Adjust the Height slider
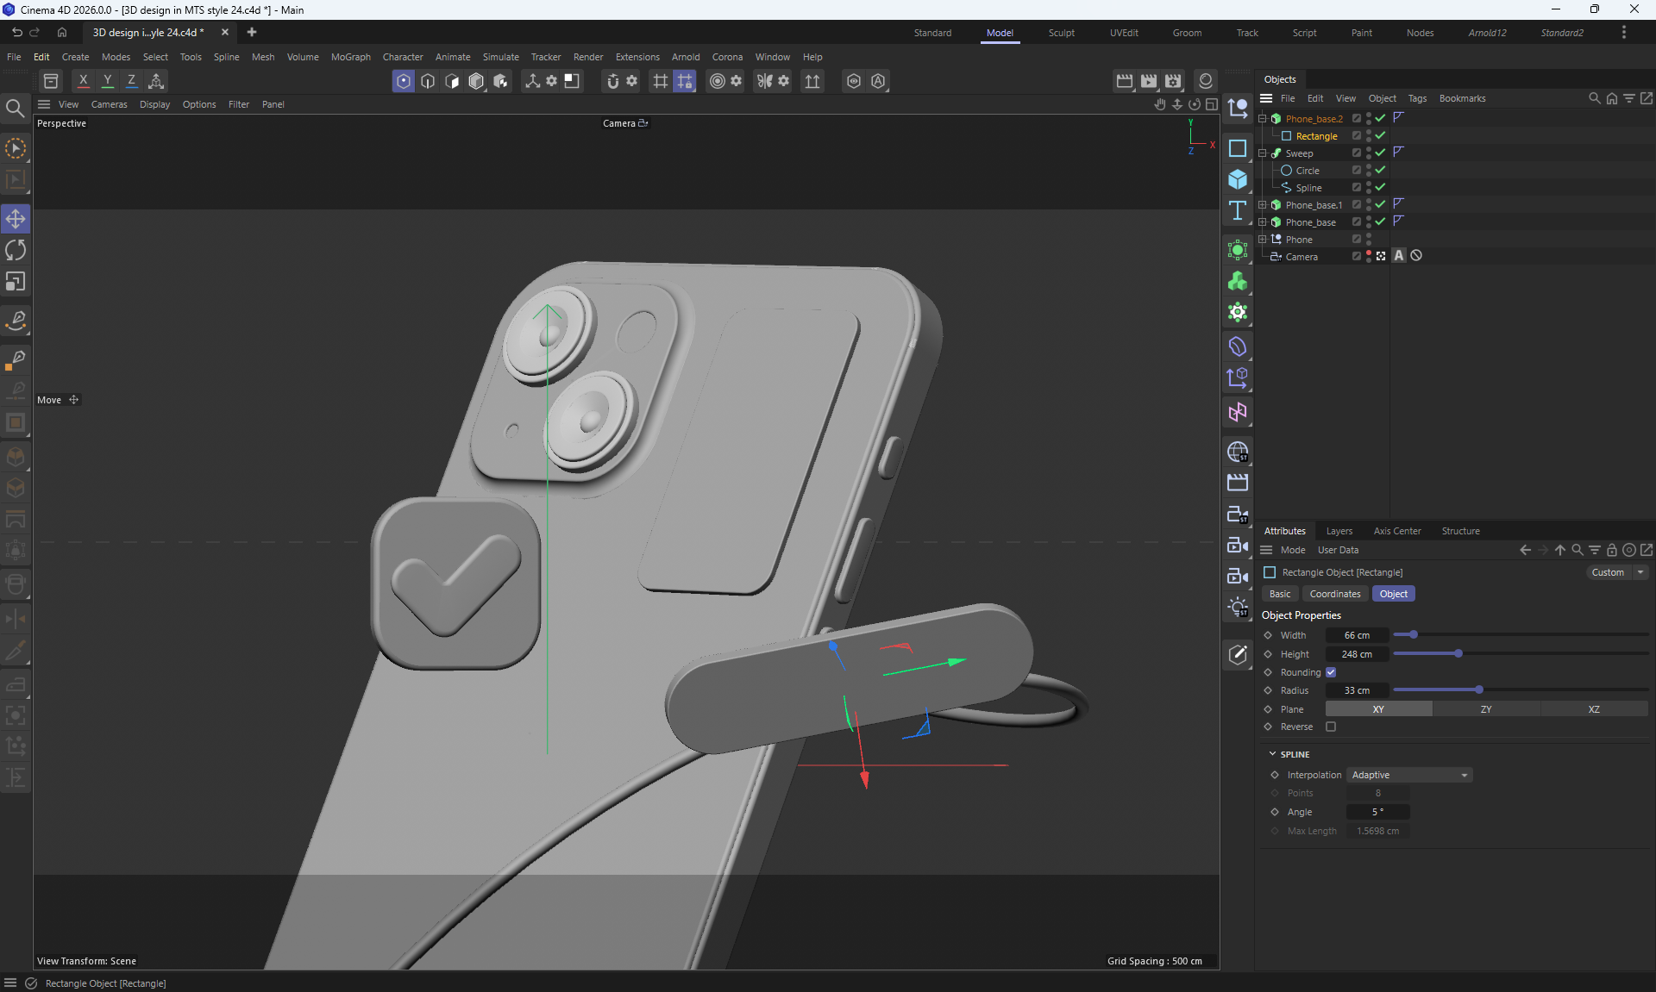Screen dimensions: 1656x992 click(1458, 654)
